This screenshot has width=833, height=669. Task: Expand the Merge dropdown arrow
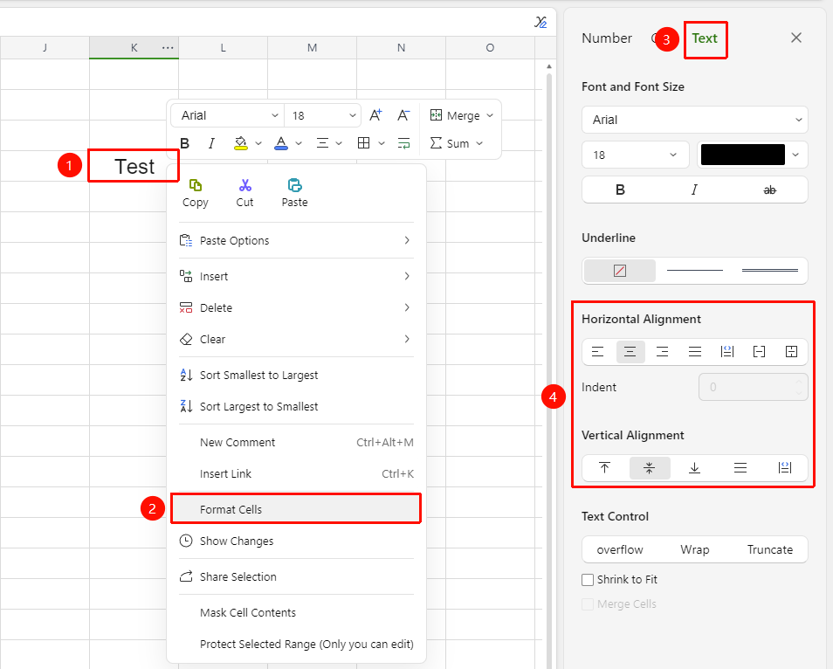click(x=490, y=115)
